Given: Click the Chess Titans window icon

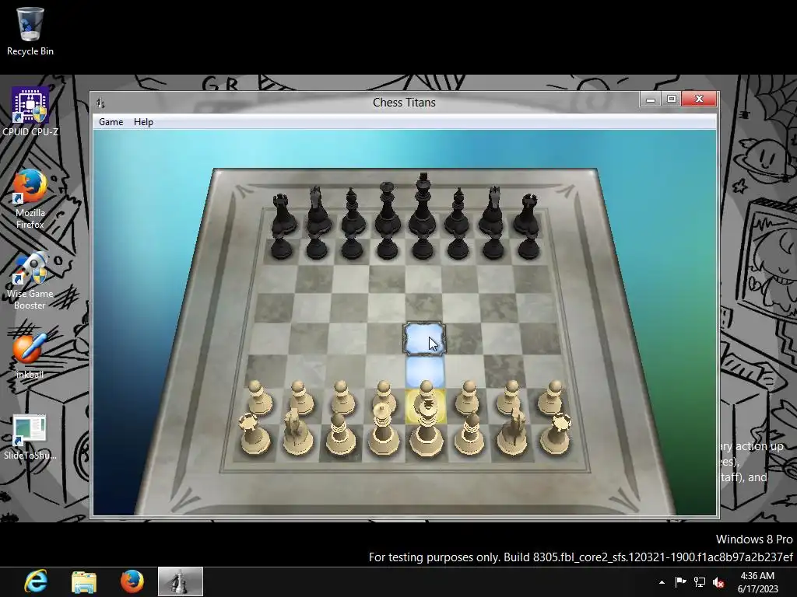Looking at the screenshot, I should pos(100,103).
